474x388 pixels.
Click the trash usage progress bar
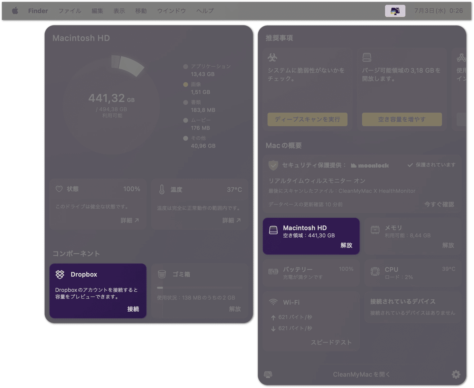coord(200,288)
